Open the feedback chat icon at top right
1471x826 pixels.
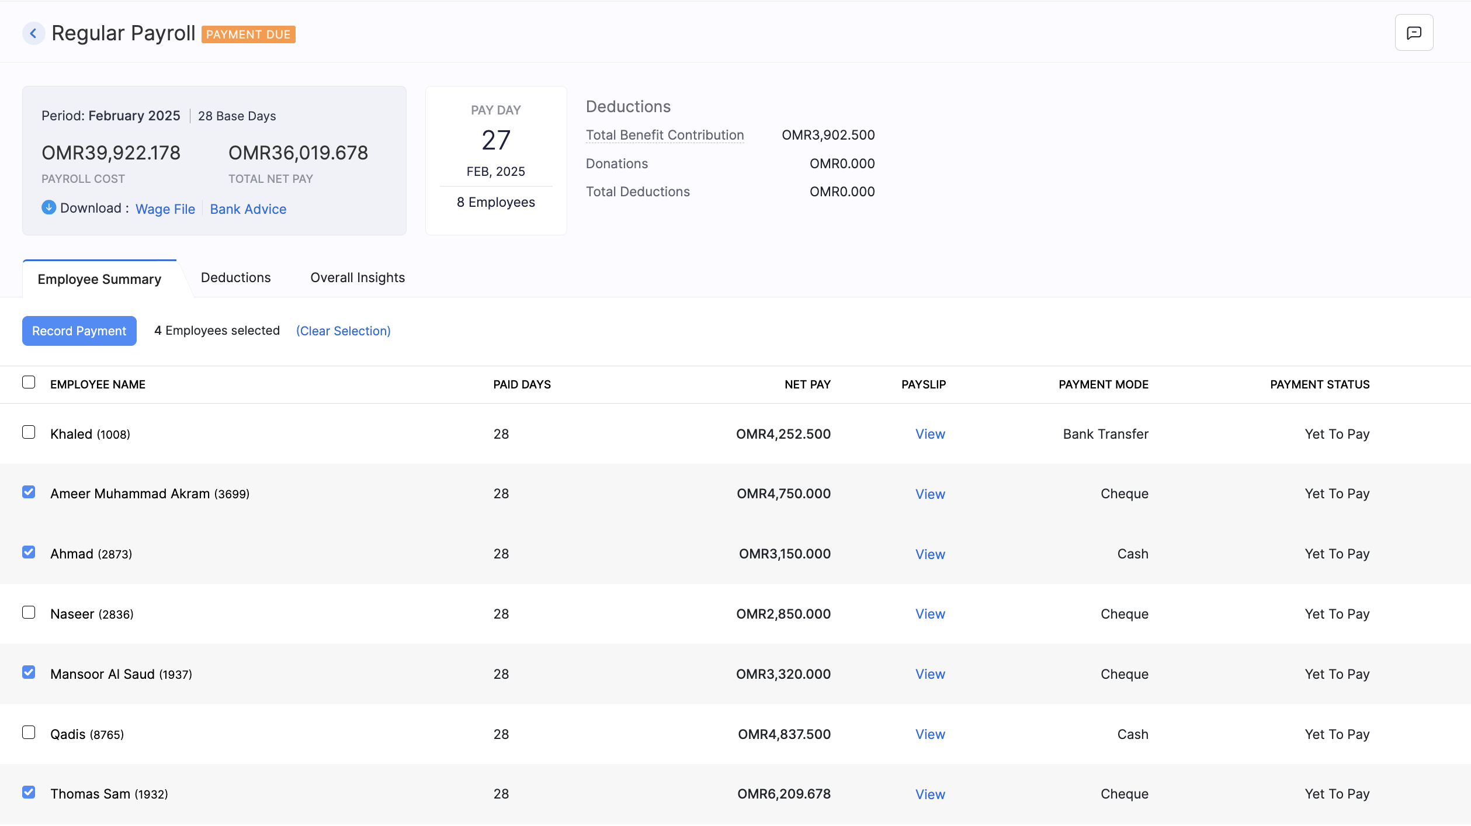[1414, 32]
